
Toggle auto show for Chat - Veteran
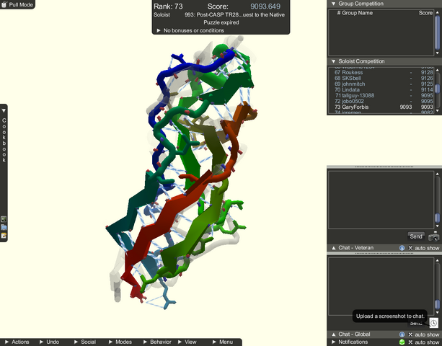(424, 248)
